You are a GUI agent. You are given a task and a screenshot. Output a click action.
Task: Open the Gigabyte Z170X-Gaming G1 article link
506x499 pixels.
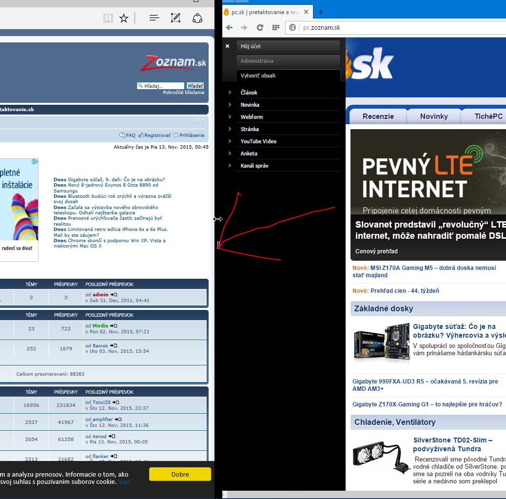427,404
